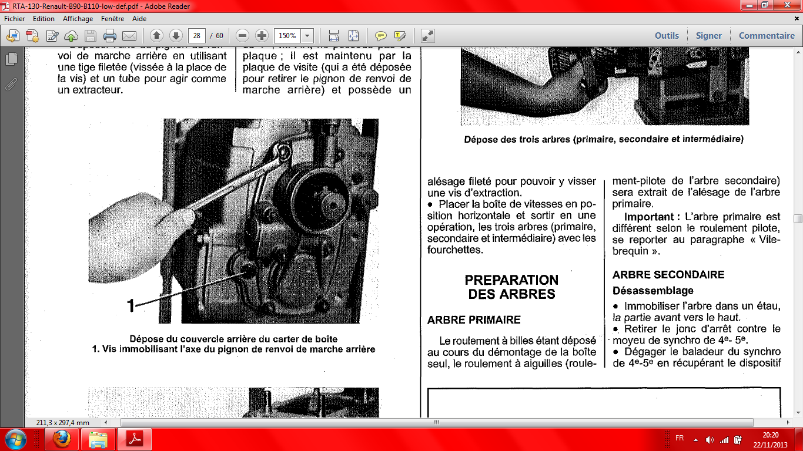The image size is (803, 451).
Task: Zoom out with the minus button
Action: click(x=242, y=36)
